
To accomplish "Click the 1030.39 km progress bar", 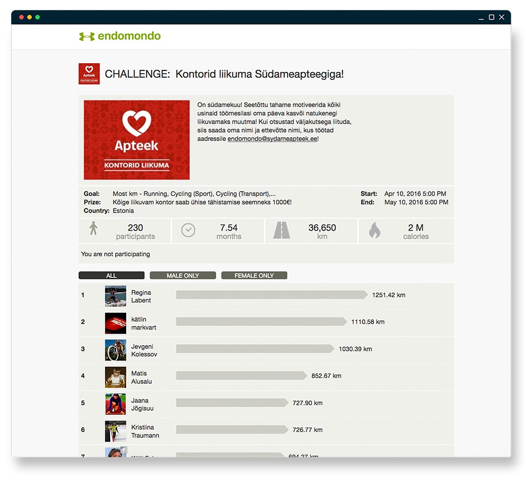I will pos(255,349).
